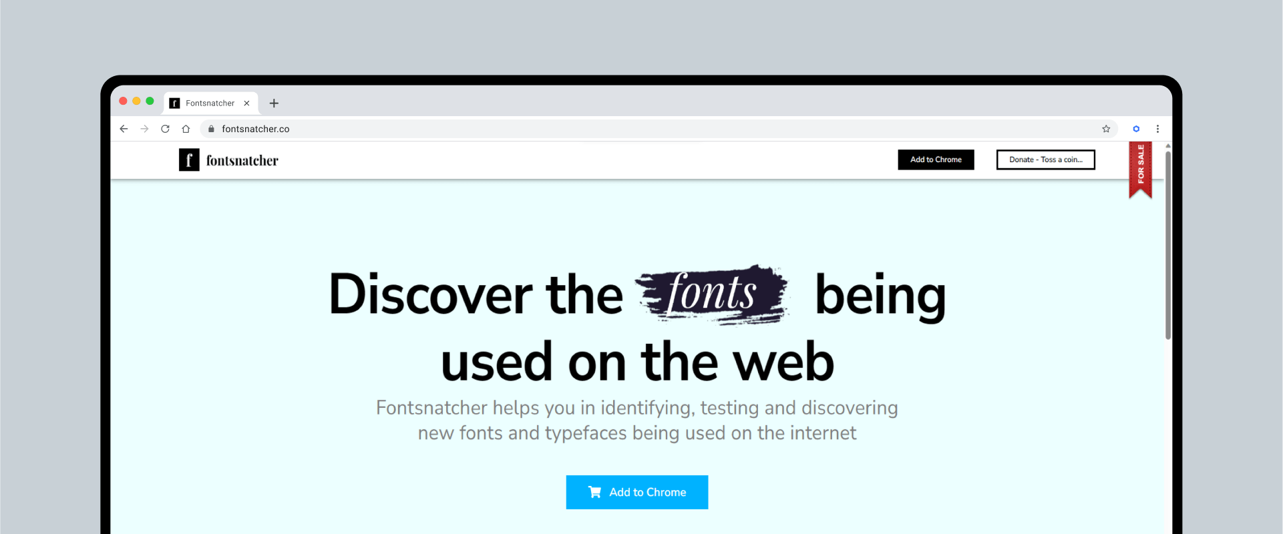This screenshot has height=534, width=1283.
Task: Click the blue Add to Chrome button
Action: pos(637,492)
